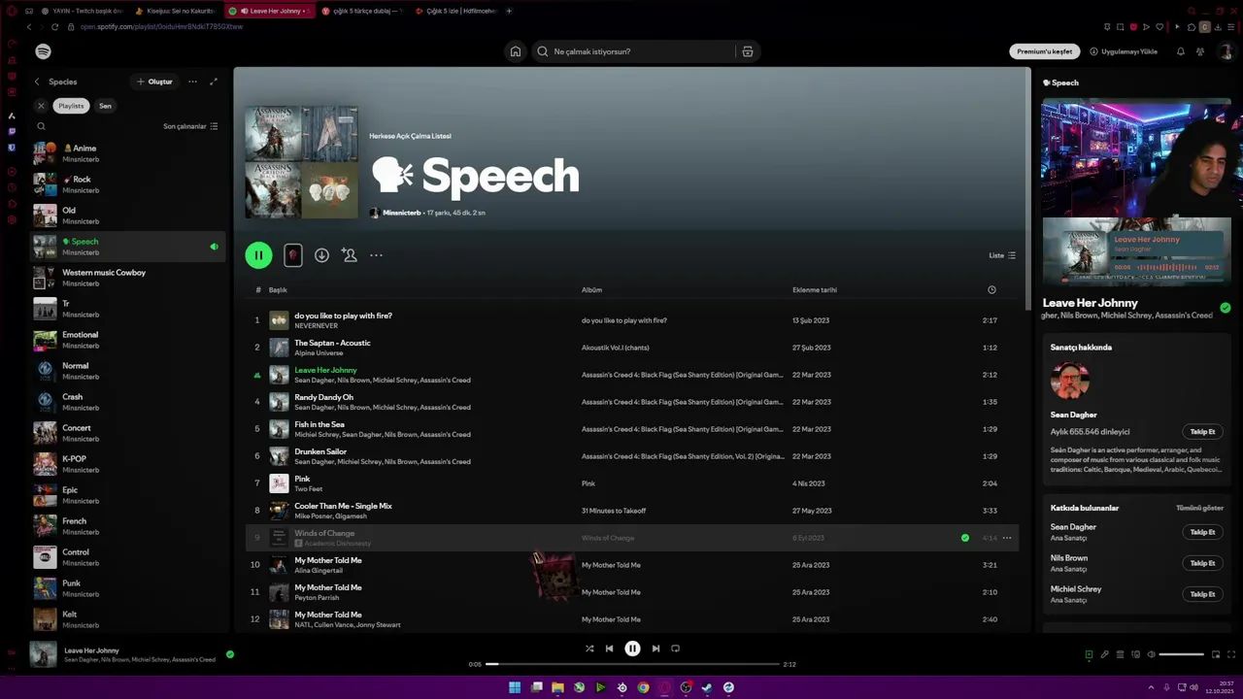This screenshot has width=1243, height=699.
Task: Click Premium'u keşfet button
Action: pyautogui.click(x=1045, y=51)
